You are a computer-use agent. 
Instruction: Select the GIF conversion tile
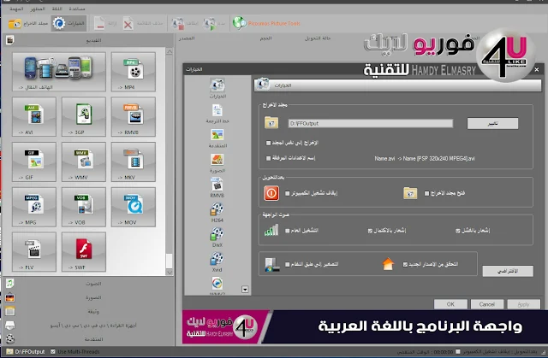[34, 161]
